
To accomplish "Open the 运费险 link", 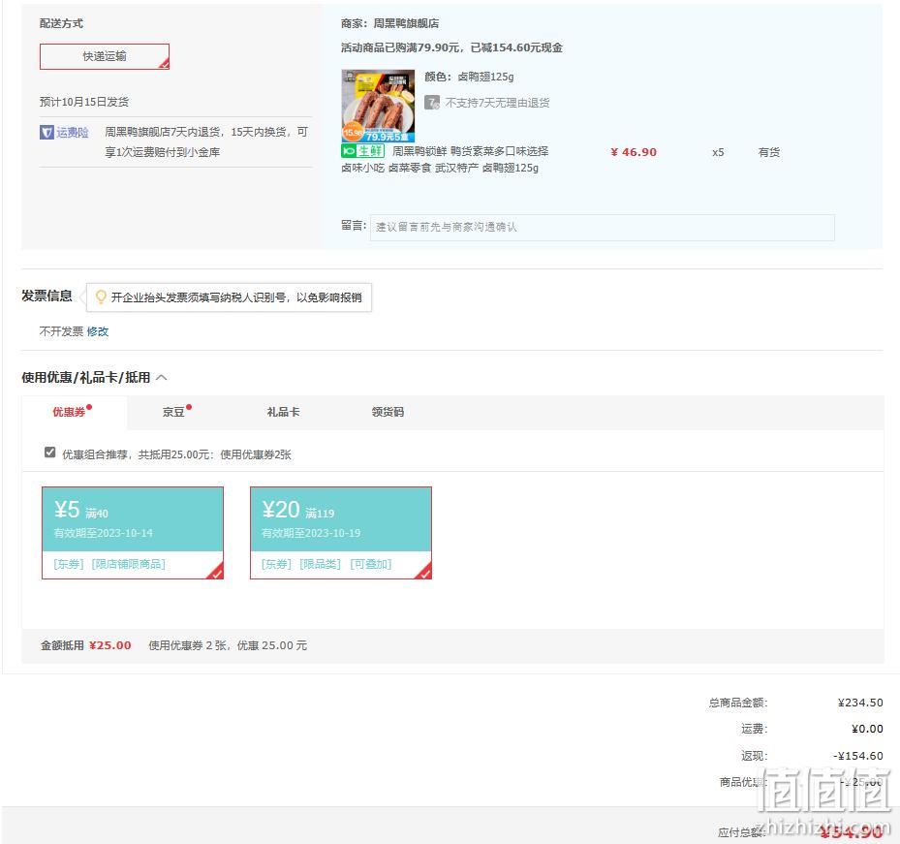I will pyautogui.click(x=73, y=133).
